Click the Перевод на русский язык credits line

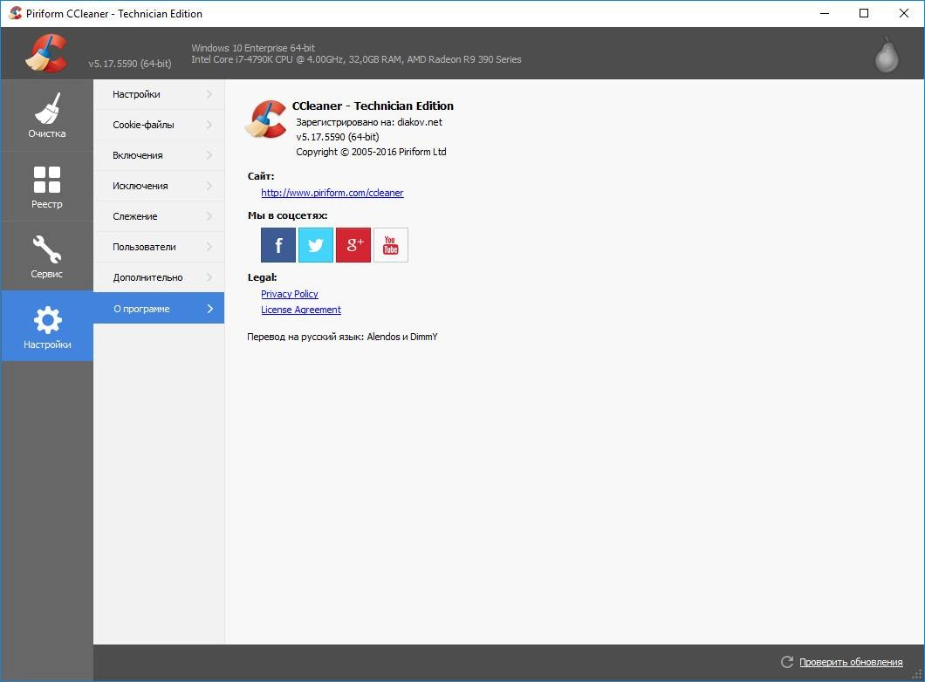click(x=342, y=338)
